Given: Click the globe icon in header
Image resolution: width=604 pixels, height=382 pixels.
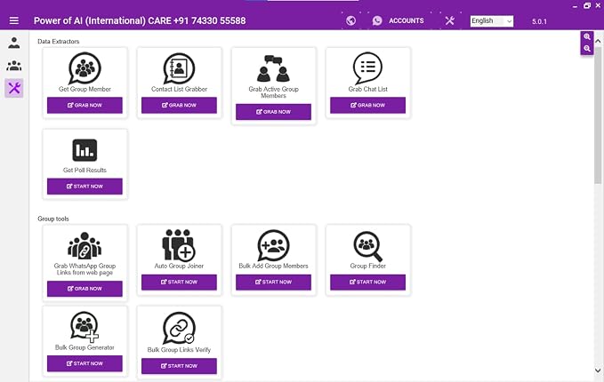Looking at the screenshot, I should pos(350,20).
